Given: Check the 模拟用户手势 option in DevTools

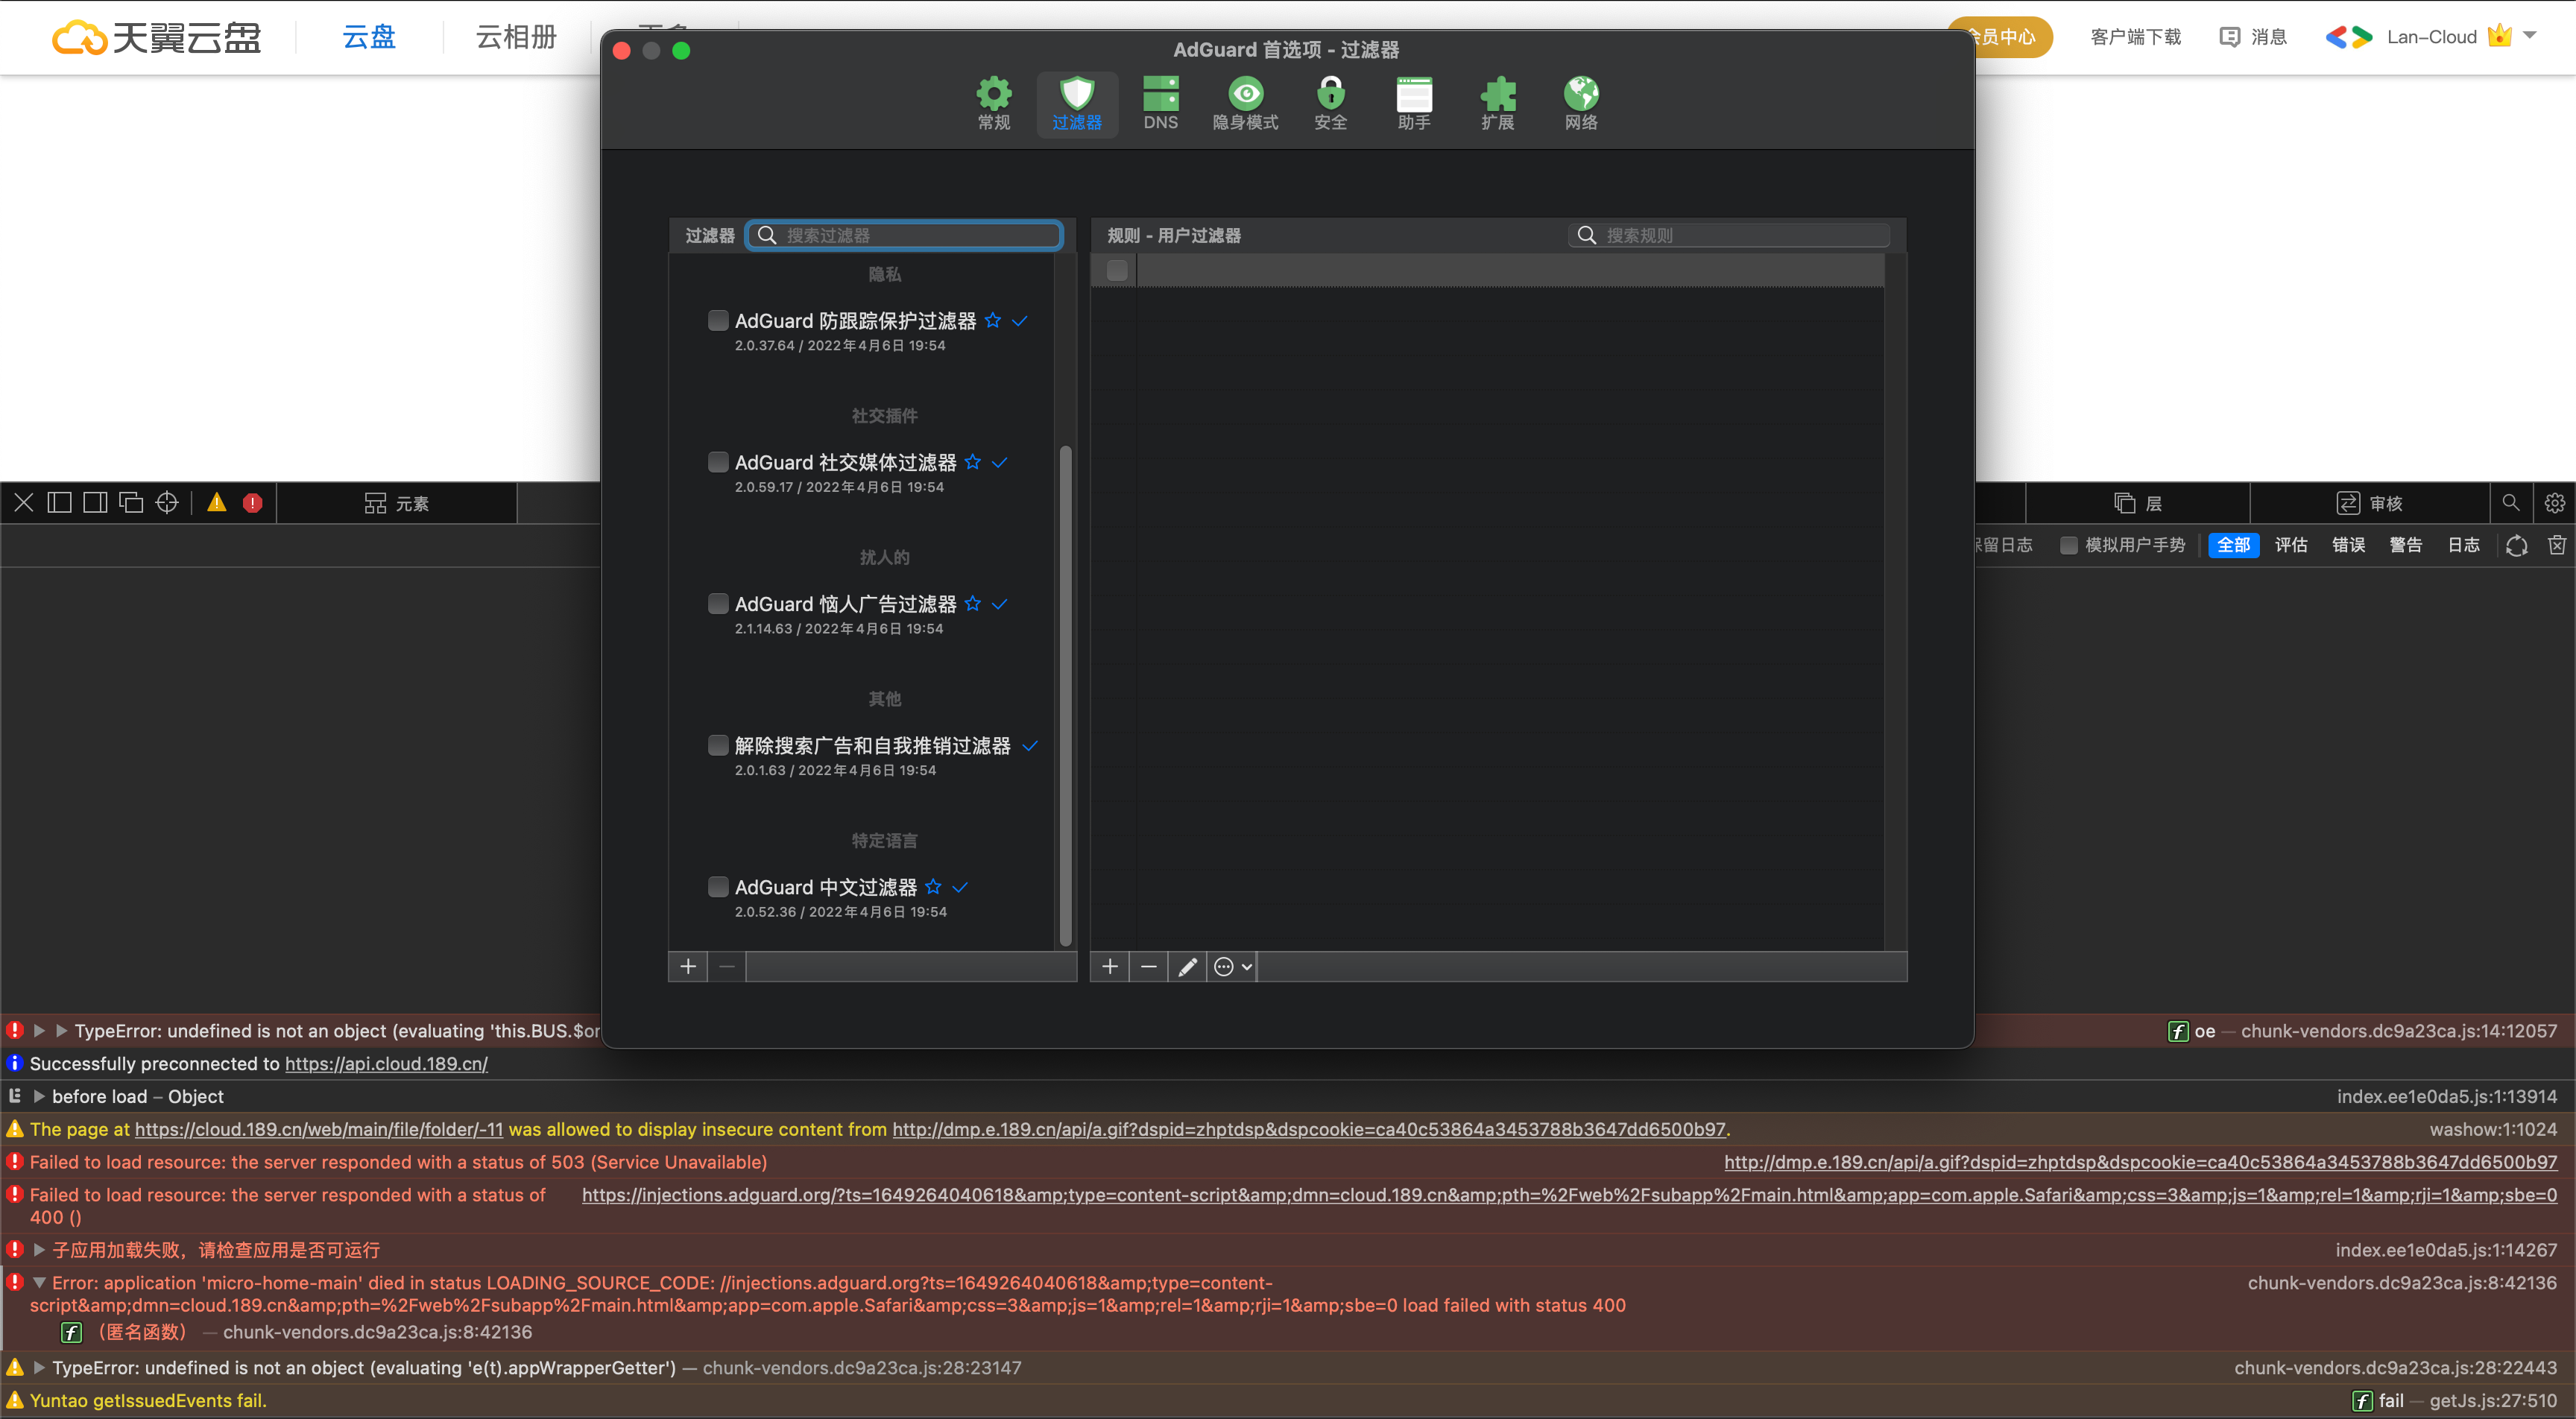Looking at the screenshot, I should 2070,545.
